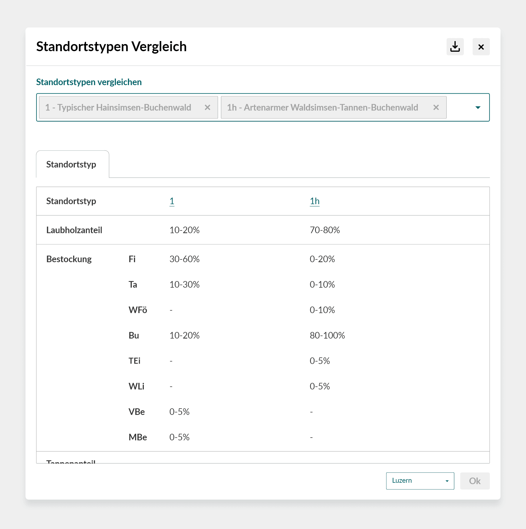
Task: Open the Standortstyp '1' link
Action: (x=171, y=201)
